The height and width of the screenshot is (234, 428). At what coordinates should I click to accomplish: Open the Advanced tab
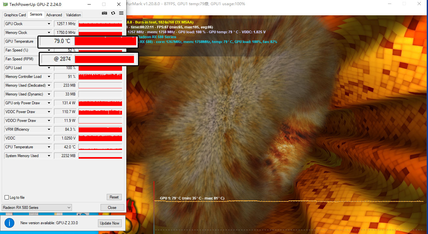pos(54,15)
